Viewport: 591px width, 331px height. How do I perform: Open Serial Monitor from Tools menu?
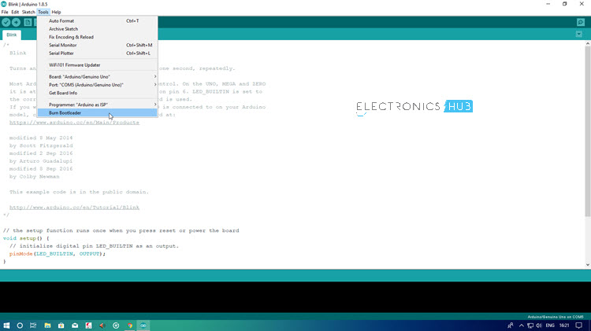coord(97,45)
